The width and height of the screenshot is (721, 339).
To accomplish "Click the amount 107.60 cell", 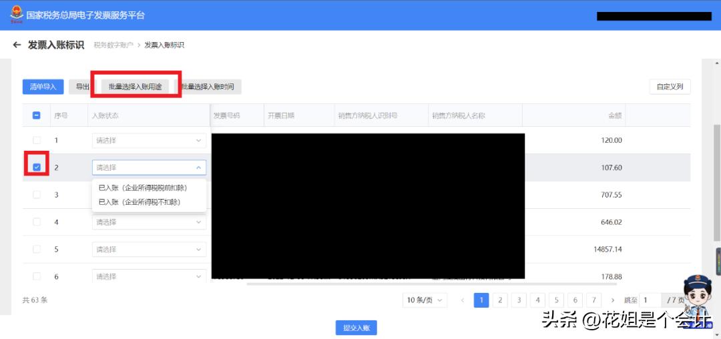I will point(611,167).
